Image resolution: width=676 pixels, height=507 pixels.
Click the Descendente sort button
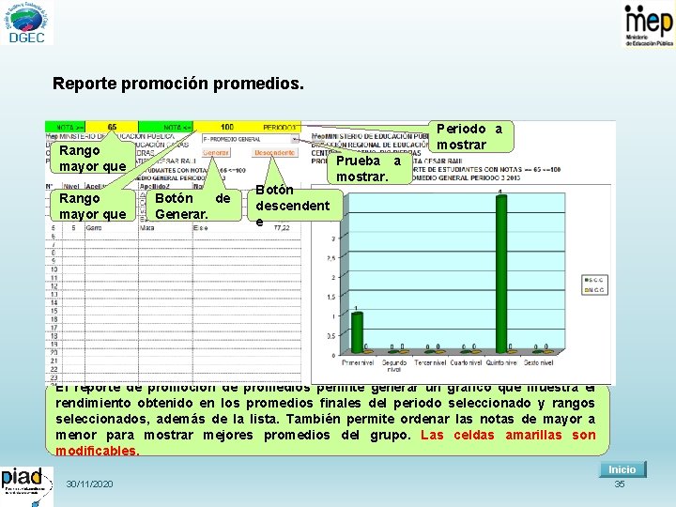click(x=274, y=153)
